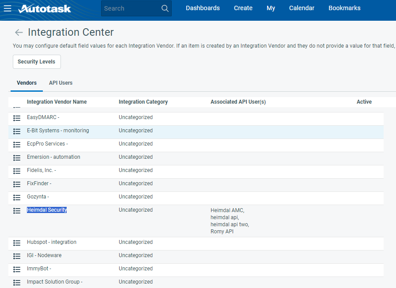Select the Gozynta vendor name
The width and height of the screenshot is (396, 288).
click(38, 197)
